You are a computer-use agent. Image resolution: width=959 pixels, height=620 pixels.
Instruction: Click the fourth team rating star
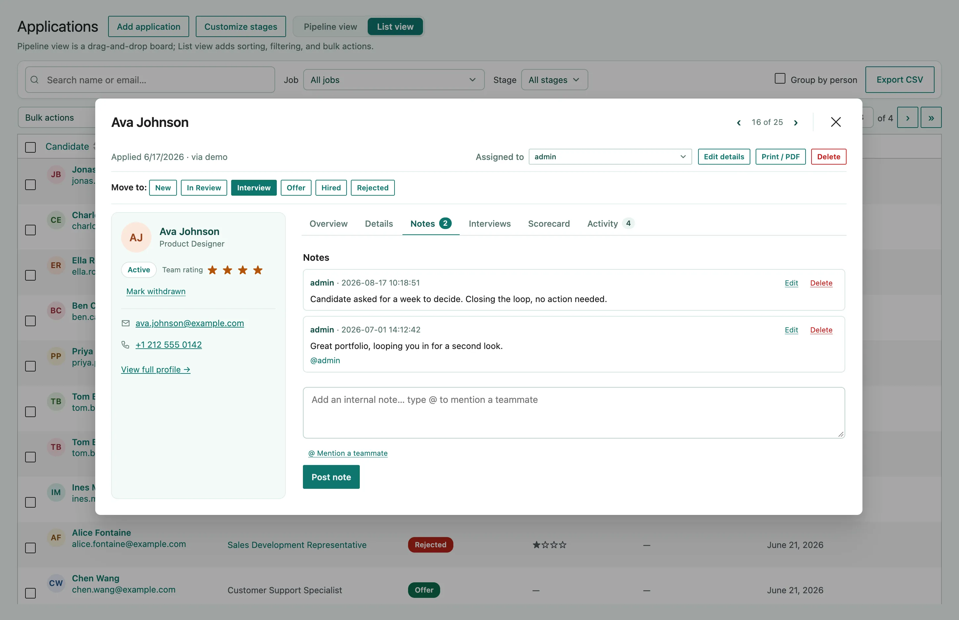tap(258, 270)
